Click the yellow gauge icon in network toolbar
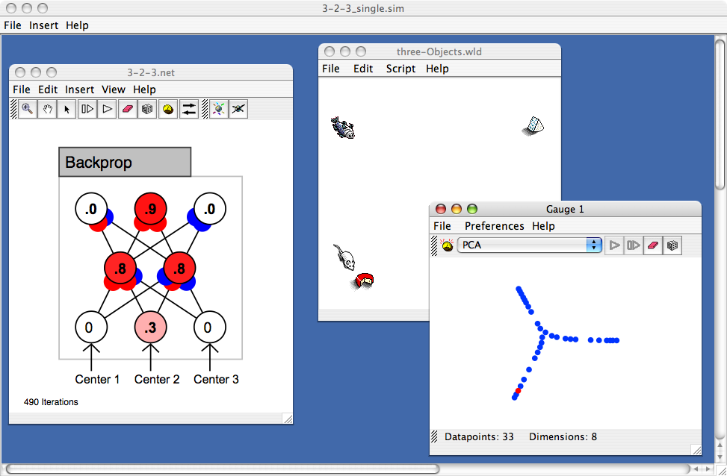This screenshot has width=727, height=476. (x=168, y=109)
